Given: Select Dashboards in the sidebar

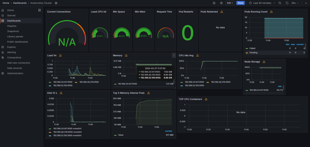Looking at the screenshot, I should click(14, 21).
